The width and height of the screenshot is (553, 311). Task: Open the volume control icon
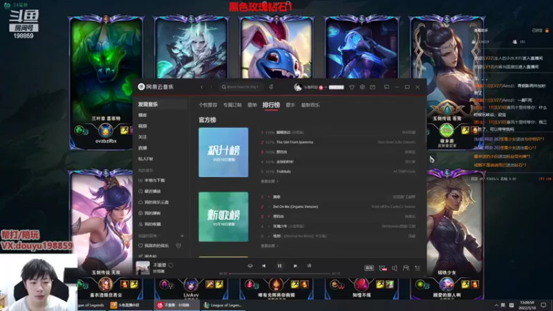coord(394,268)
